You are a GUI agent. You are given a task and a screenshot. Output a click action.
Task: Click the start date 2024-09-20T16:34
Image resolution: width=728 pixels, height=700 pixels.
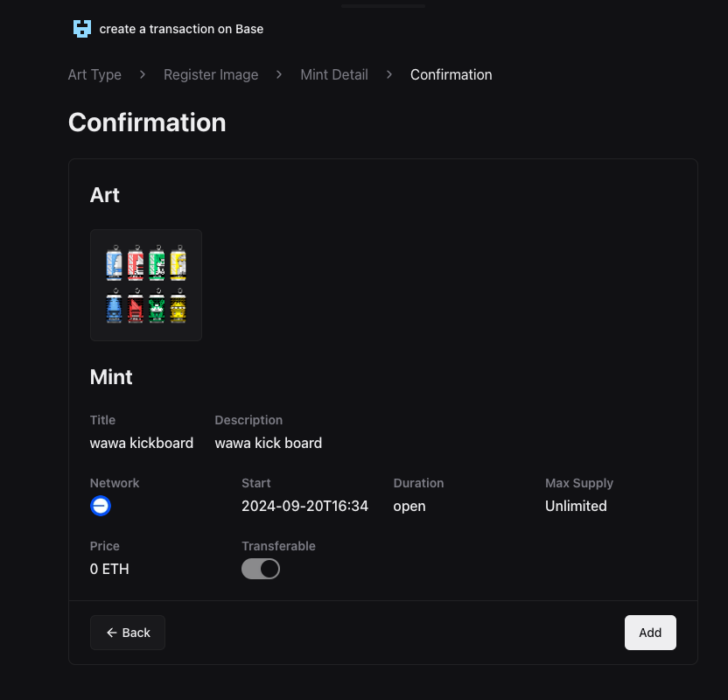click(304, 506)
